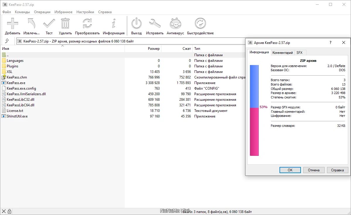Click the Delete (Удалить) trash icon
Screen dimensions: 351x215
(65, 24)
